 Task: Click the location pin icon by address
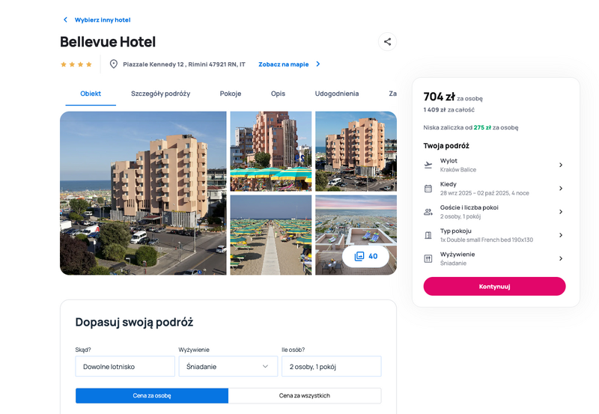point(114,64)
